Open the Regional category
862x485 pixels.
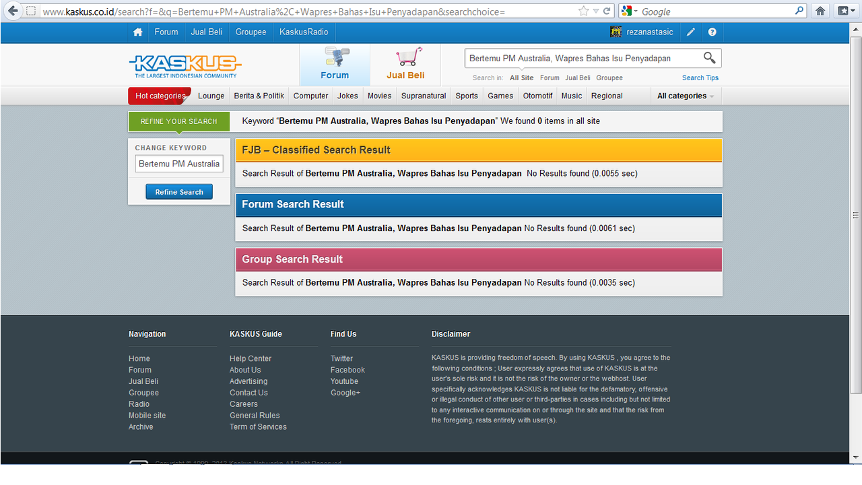pyautogui.click(x=607, y=96)
